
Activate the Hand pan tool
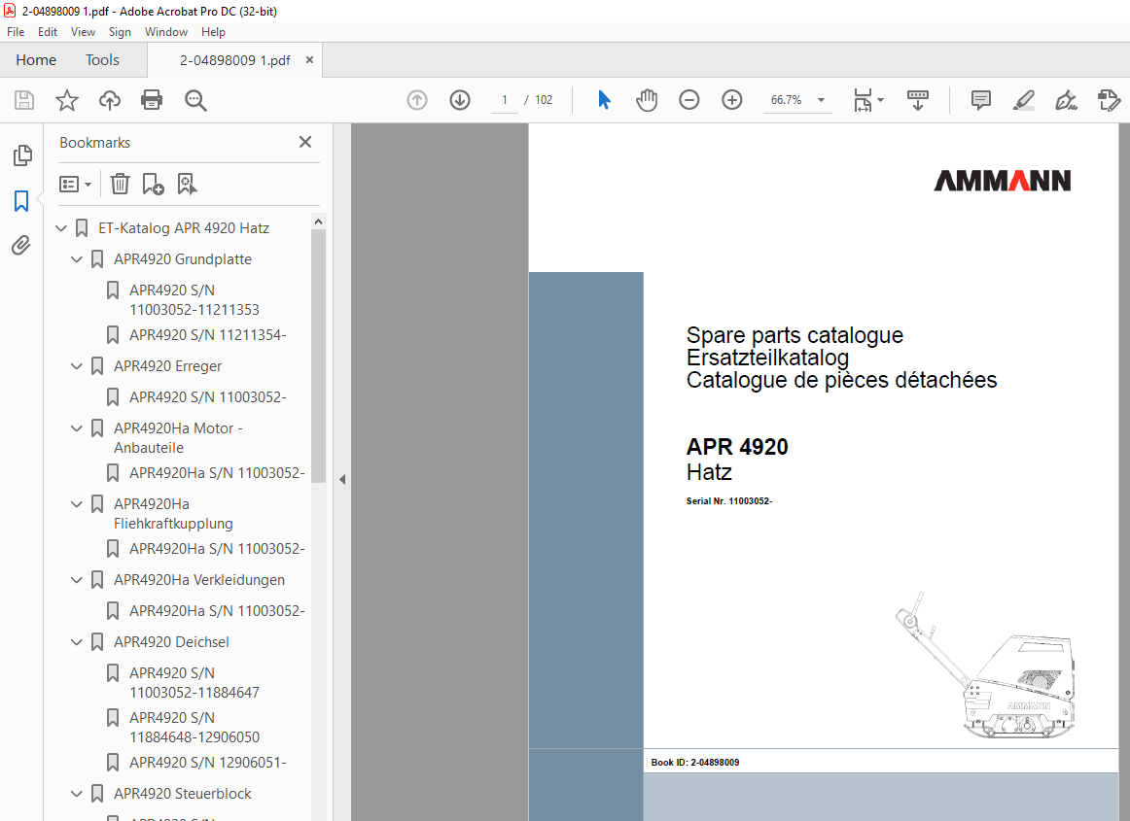pos(647,100)
